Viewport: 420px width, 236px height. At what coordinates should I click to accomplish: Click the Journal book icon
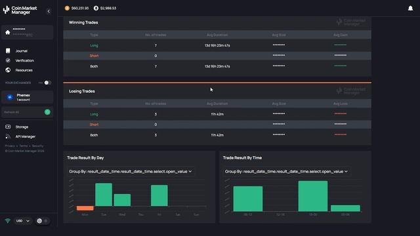coord(8,50)
